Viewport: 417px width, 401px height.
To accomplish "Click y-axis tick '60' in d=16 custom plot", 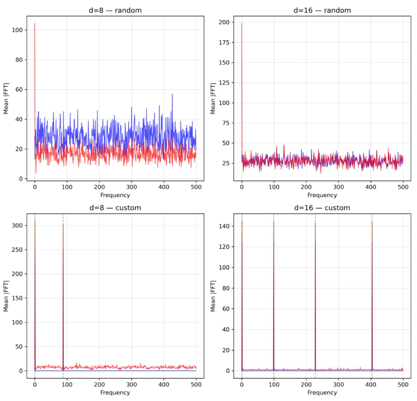I will 226,309.
